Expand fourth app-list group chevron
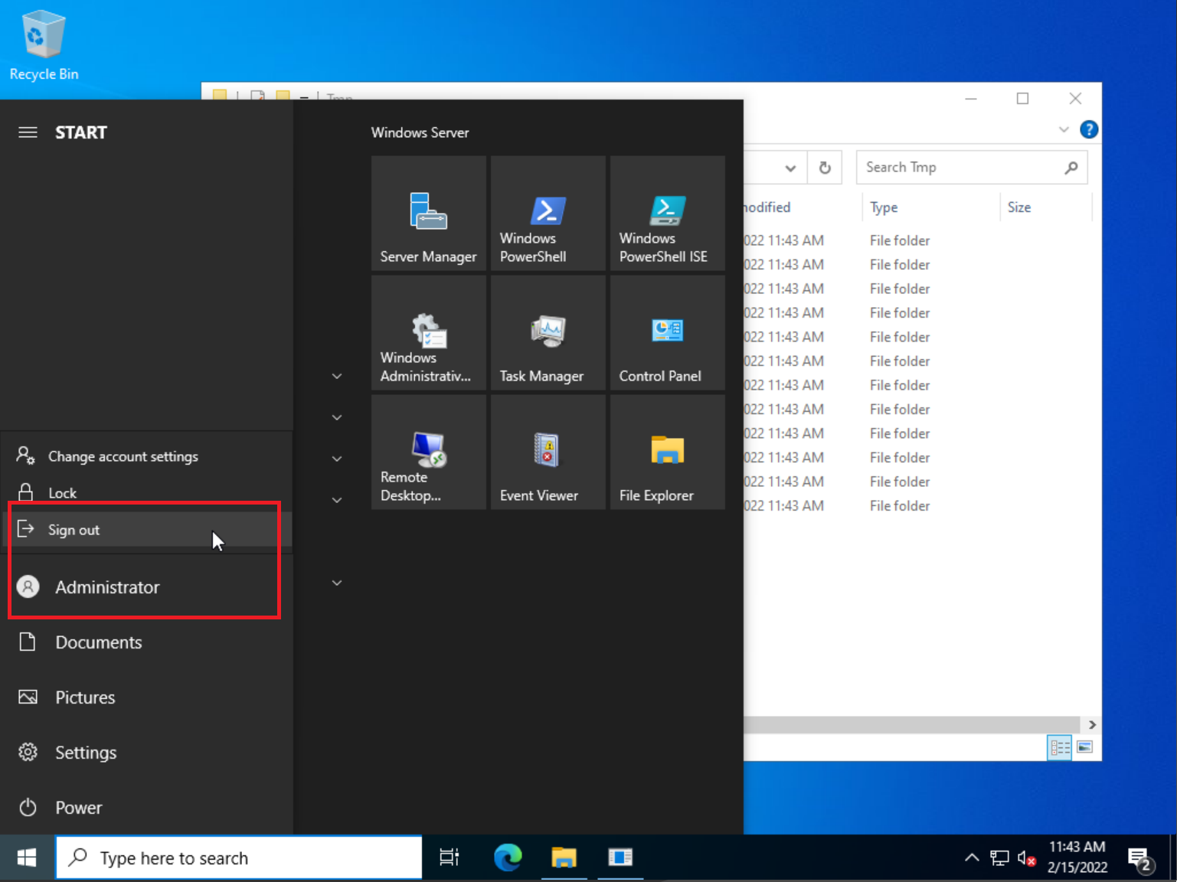 click(337, 500)
